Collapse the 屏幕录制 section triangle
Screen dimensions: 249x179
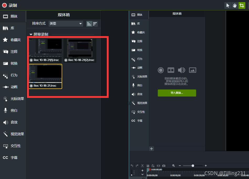[31, 34]
